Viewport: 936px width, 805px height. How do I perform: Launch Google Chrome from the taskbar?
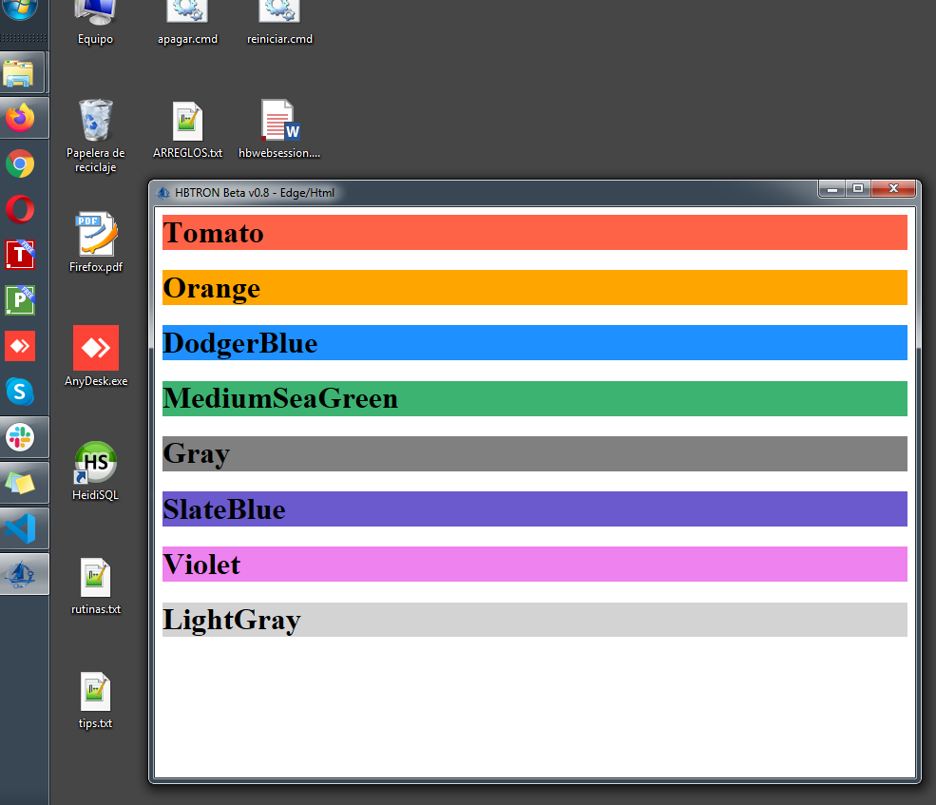(x=20, y=163)
